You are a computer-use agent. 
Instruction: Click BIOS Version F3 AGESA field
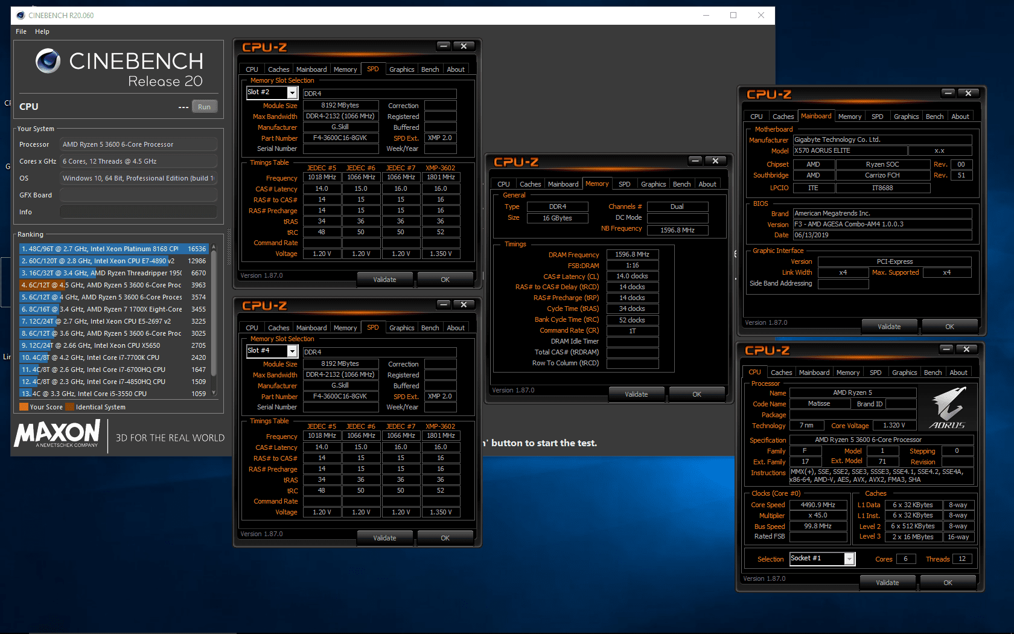[x=882, y=224]
